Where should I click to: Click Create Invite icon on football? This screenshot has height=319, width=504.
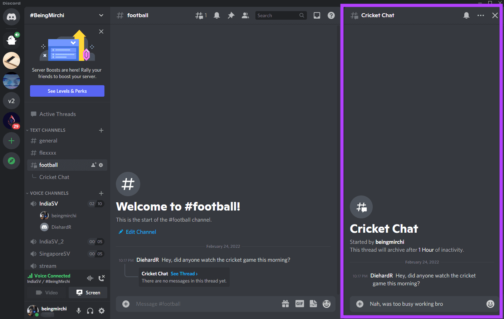94,165
